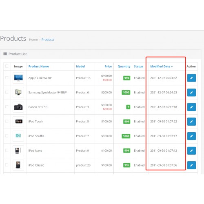Screen dimensions: 204x204
Task: Select the Product 3 model cell
Action: (82, 107)
